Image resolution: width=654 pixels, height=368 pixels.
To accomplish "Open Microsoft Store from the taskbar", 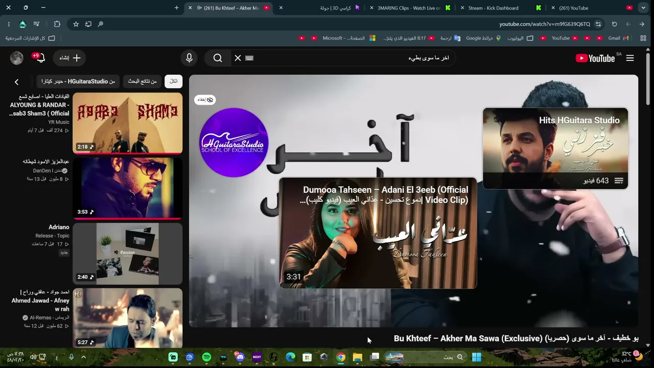I will click(x=307, y=357).
